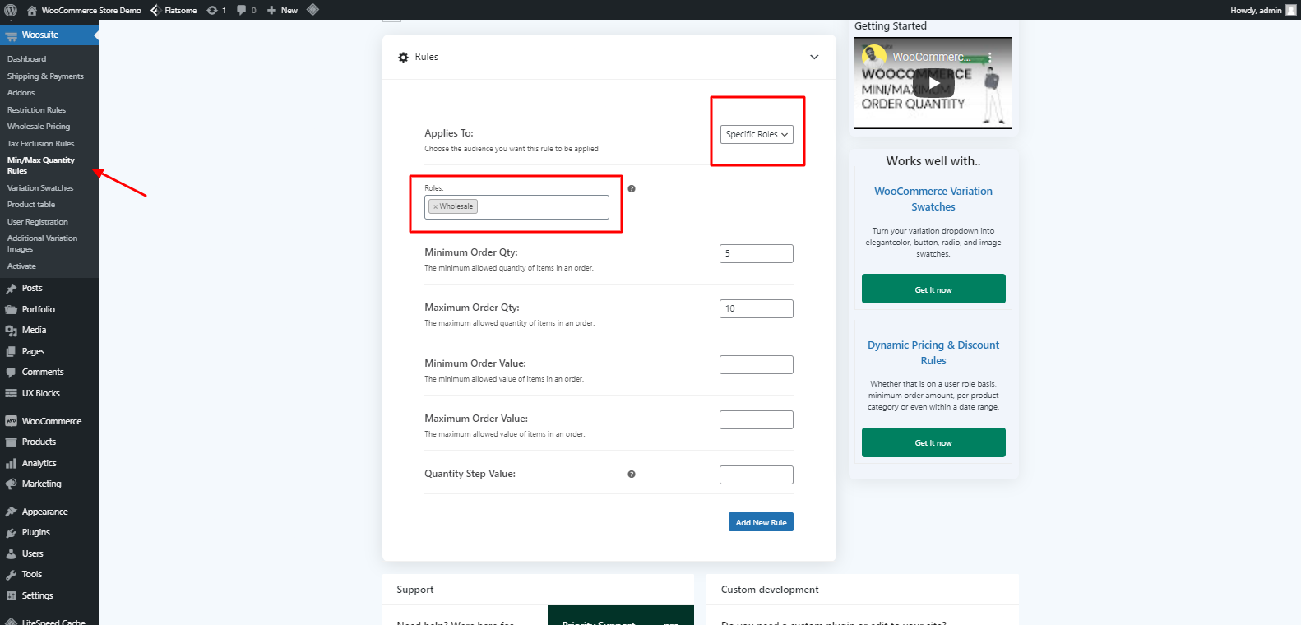Open Additional Variation Images page
Viewport: 1301px width, 625px height.
tap(42, 243)
